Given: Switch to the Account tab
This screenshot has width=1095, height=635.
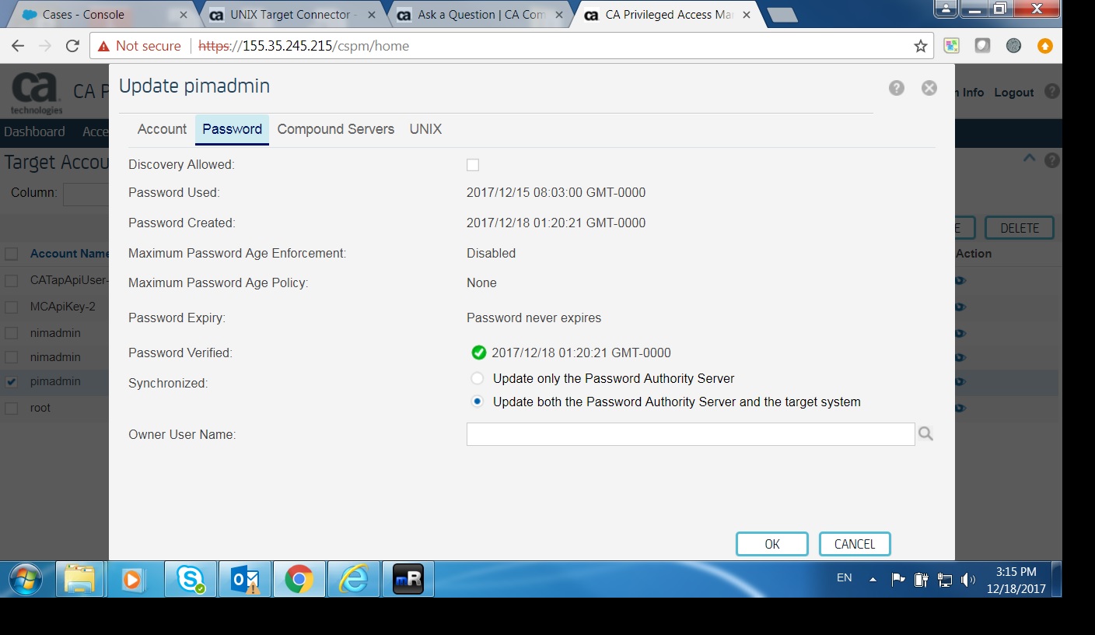Looking at the screenshot, I should coord(162,129).
